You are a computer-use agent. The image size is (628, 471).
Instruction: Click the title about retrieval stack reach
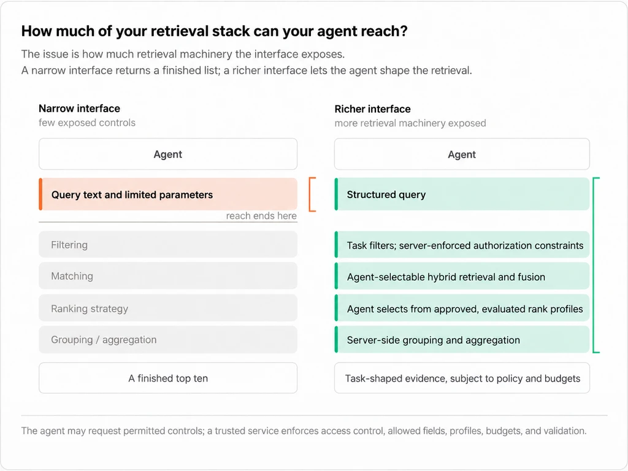click(214, 31)
